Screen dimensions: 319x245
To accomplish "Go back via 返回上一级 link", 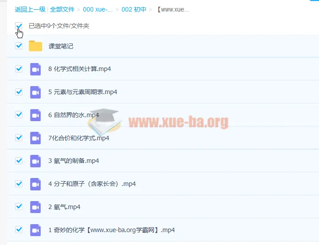I will tap(30, 9).
